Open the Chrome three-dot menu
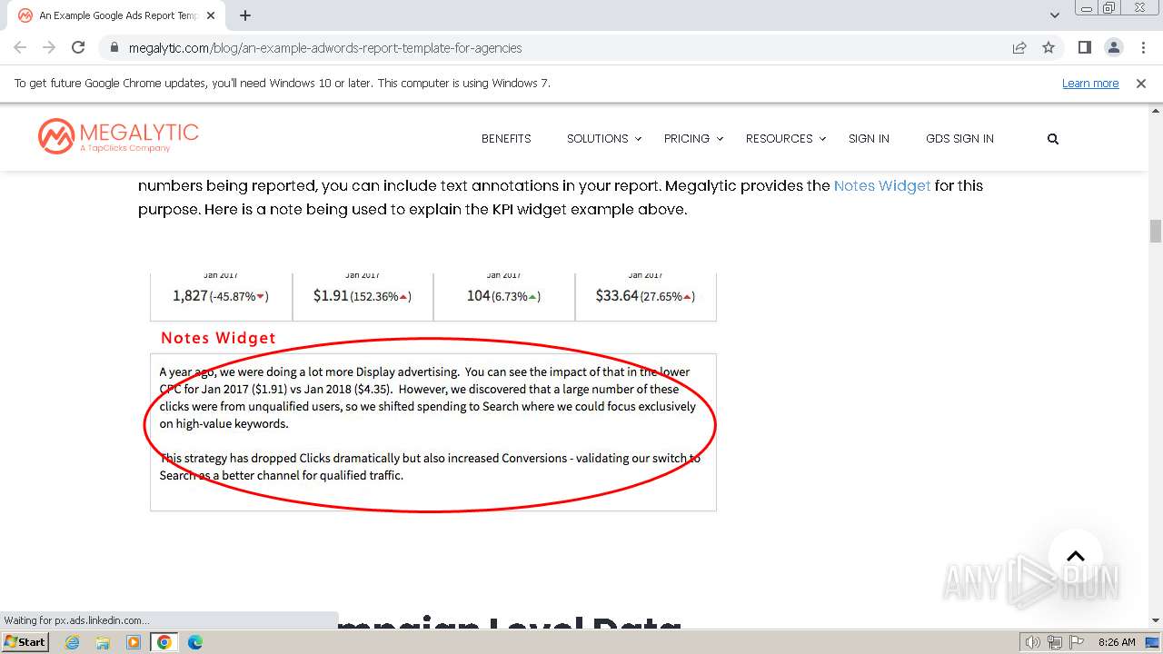 tap(1143, 47)
